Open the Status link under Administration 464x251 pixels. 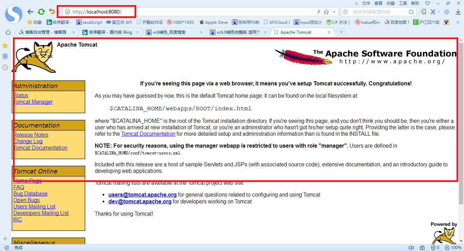[x=21, y=96]
